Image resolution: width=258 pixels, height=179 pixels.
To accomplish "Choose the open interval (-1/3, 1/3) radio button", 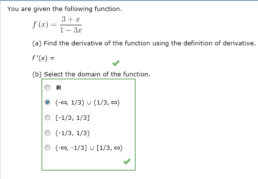I will pos(47,133).
